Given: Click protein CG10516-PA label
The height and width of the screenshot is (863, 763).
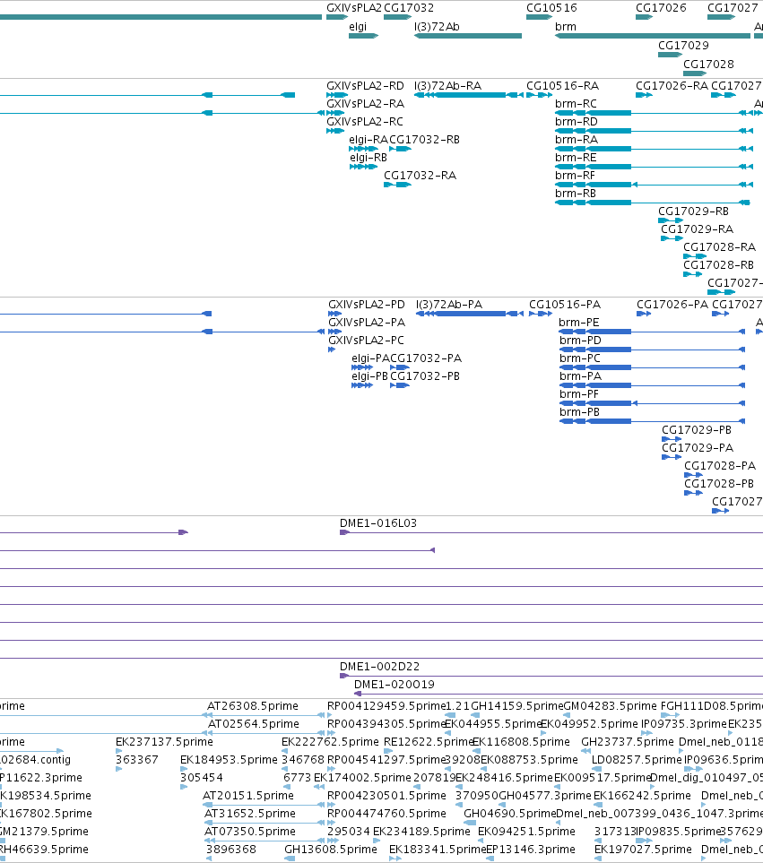Looking at the screenshot, I should 565,305.
